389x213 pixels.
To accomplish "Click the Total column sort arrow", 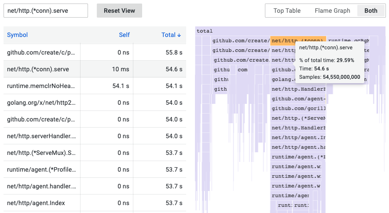I will click(179, 35).
